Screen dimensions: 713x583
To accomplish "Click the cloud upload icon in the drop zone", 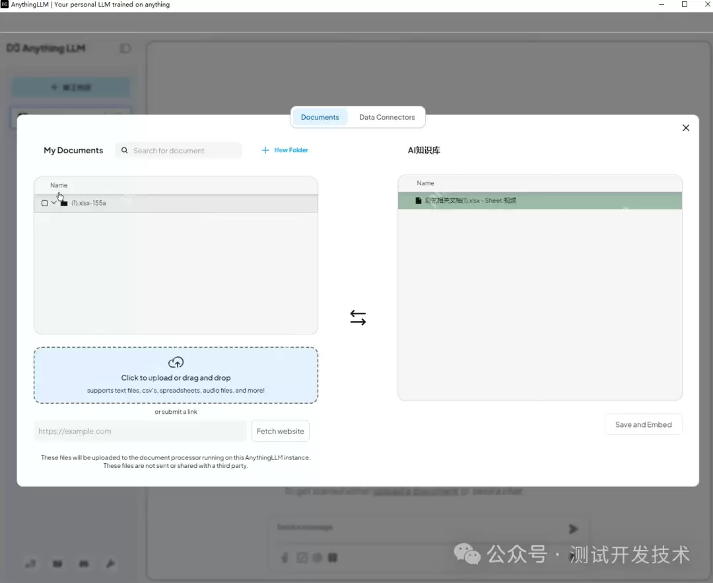I will click(176, 362).
